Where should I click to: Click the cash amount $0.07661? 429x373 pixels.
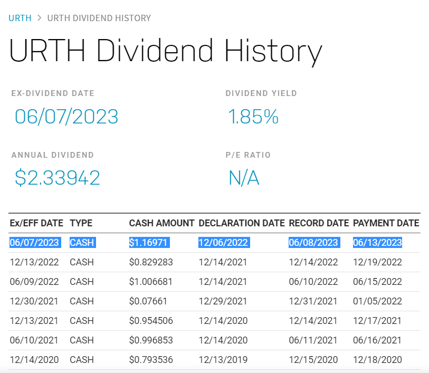coord(148,301)
